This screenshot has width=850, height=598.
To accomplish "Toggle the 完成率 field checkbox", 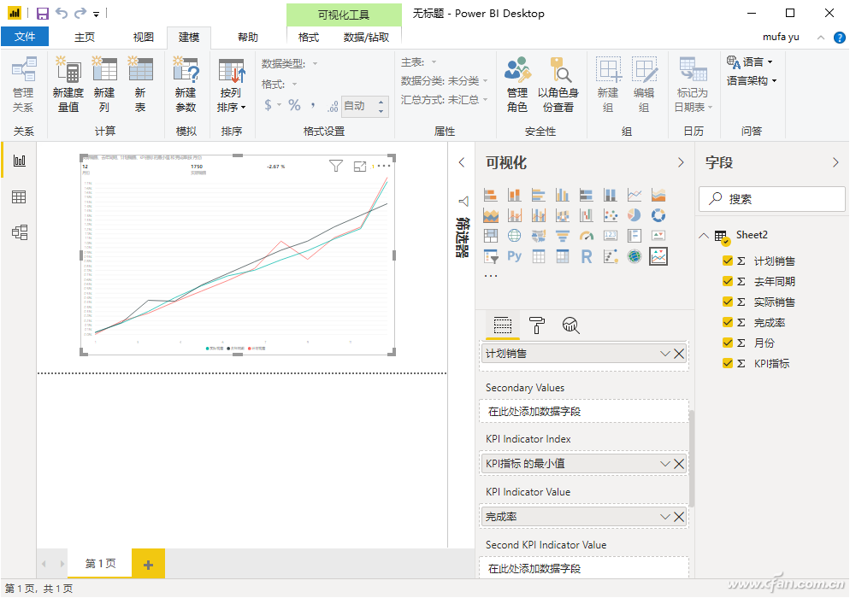I will point(728,323).
